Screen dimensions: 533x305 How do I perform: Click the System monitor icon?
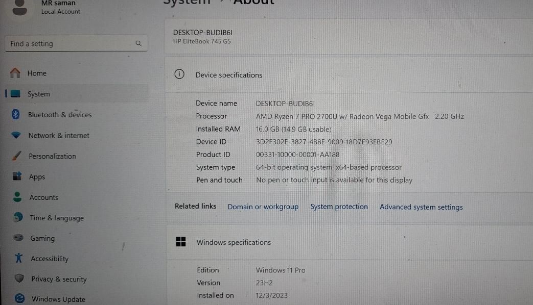coord(16,94)
